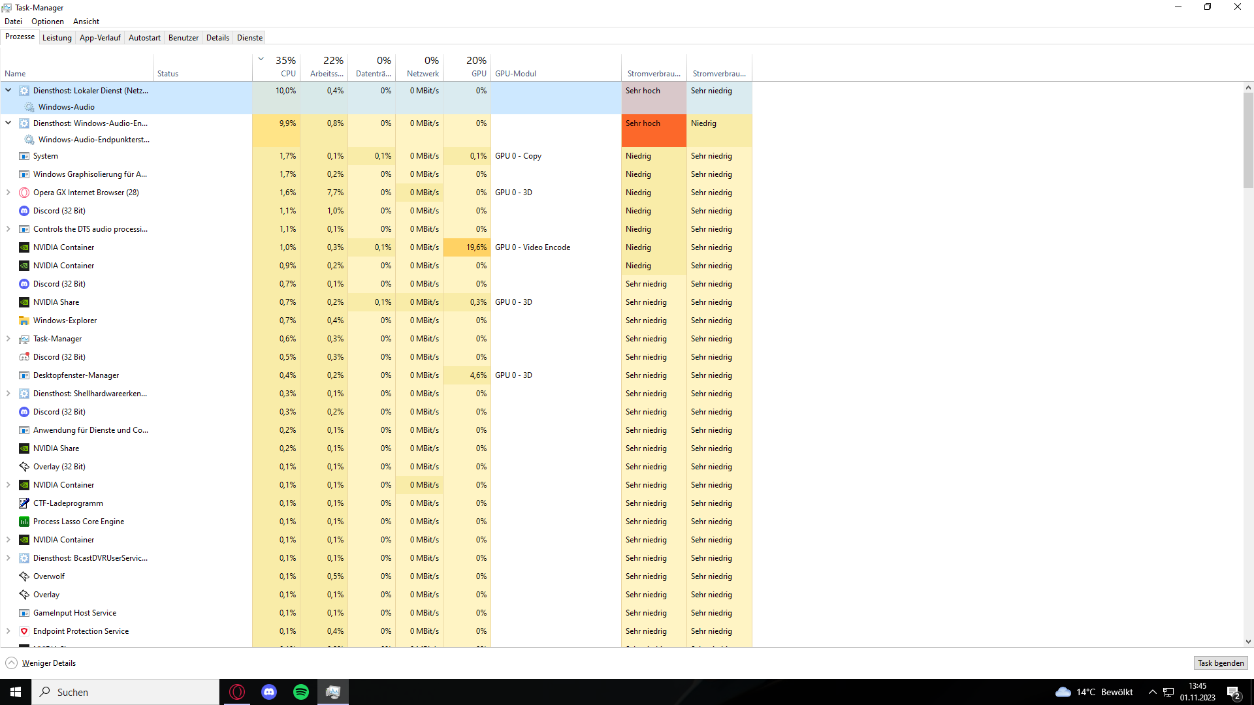Expand the Task-Manager process row
The height and width of the screenshot is (705, 1254).
8,339
